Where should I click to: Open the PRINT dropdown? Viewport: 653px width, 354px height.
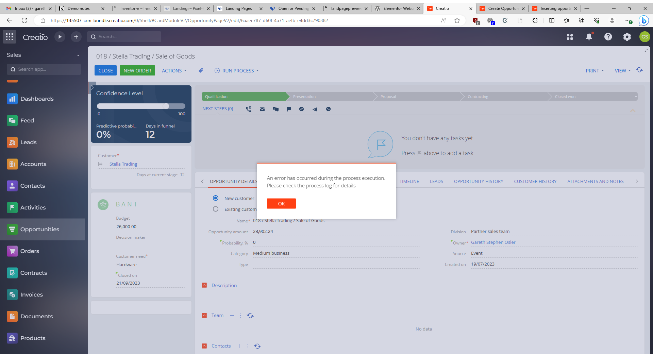[595, 71]
